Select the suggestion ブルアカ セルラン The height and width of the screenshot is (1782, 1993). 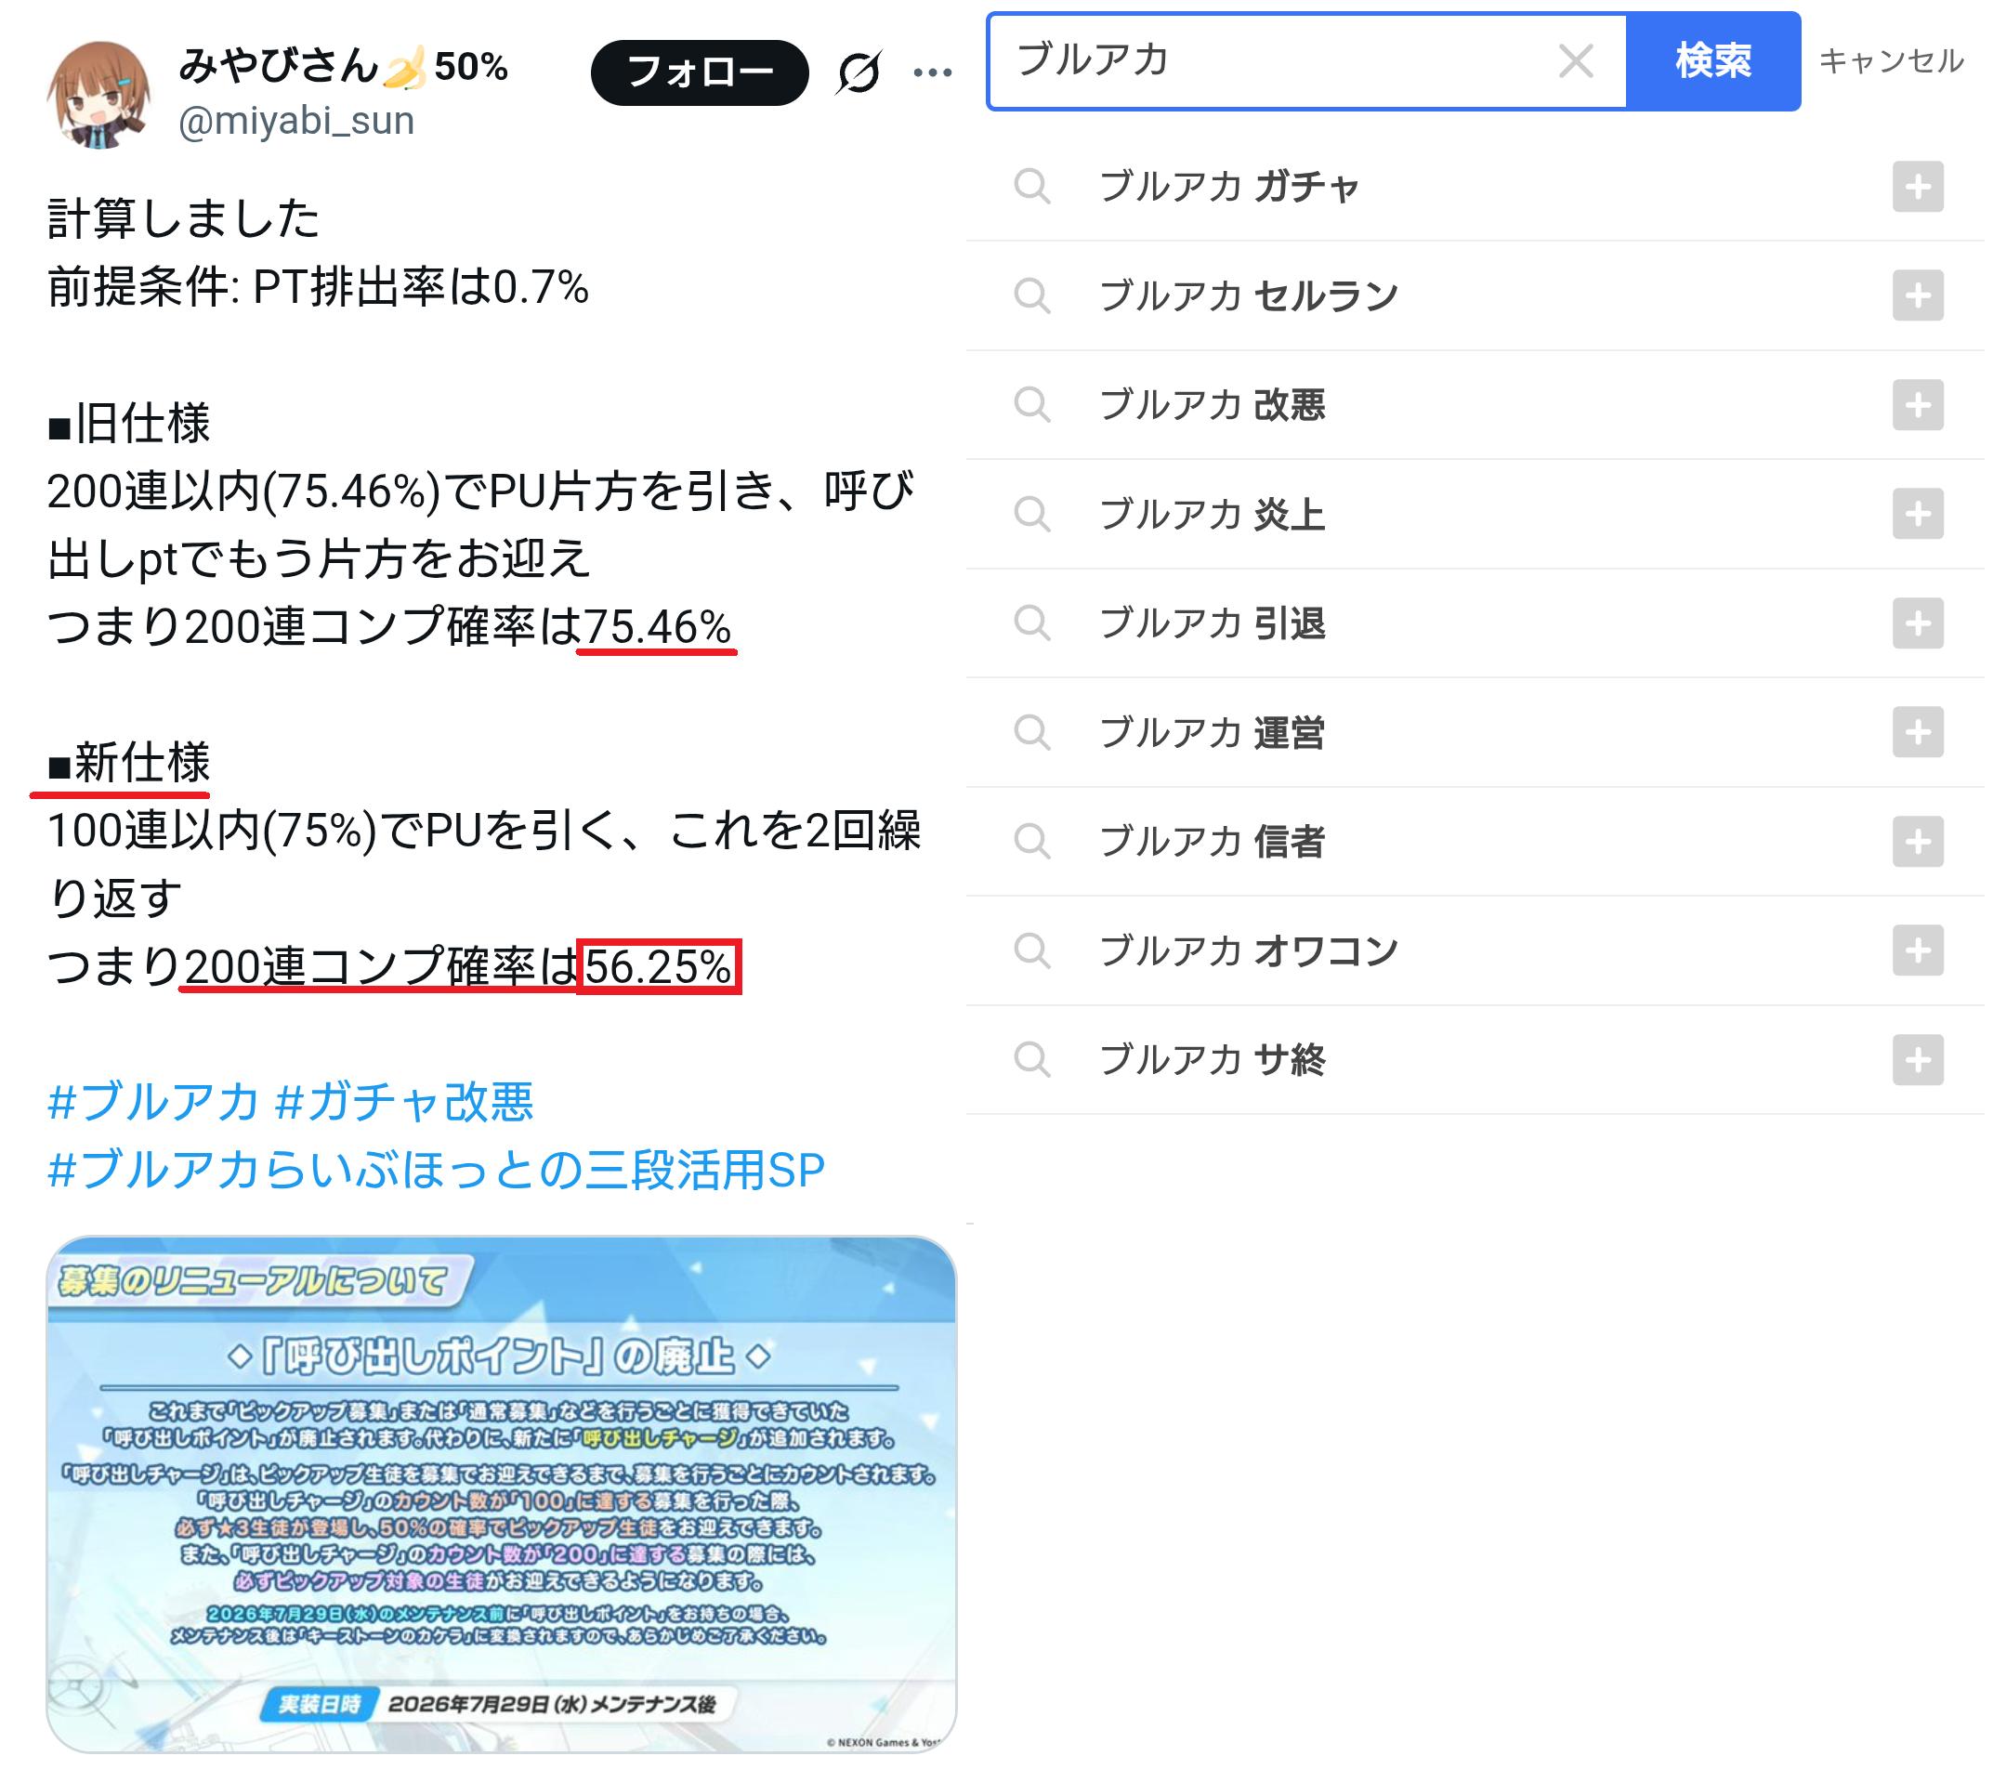[1475, 295]
